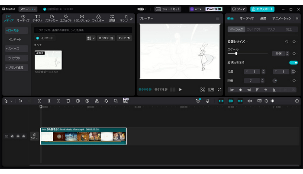Open the grid view mode dropdown
Screen dimensions: 303x174
pyautogui.click(x=91, y=38)
